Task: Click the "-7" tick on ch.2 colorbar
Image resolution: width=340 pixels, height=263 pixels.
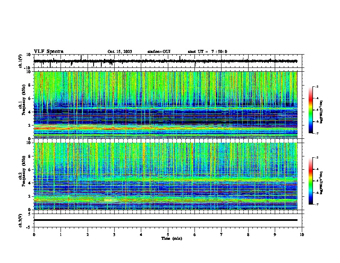Action: (x=317, y=204)
